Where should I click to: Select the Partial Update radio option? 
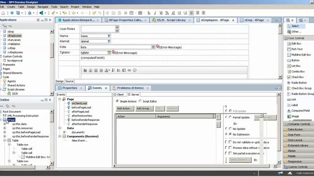pyautogui.click(x=230, y=118)
